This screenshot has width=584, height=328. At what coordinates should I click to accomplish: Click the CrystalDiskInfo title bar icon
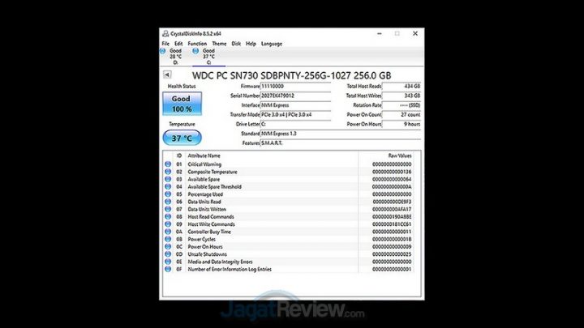pos(165,33)
